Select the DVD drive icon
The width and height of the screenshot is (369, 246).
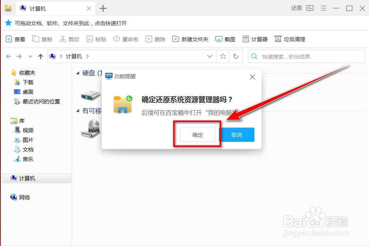(91, 129)
